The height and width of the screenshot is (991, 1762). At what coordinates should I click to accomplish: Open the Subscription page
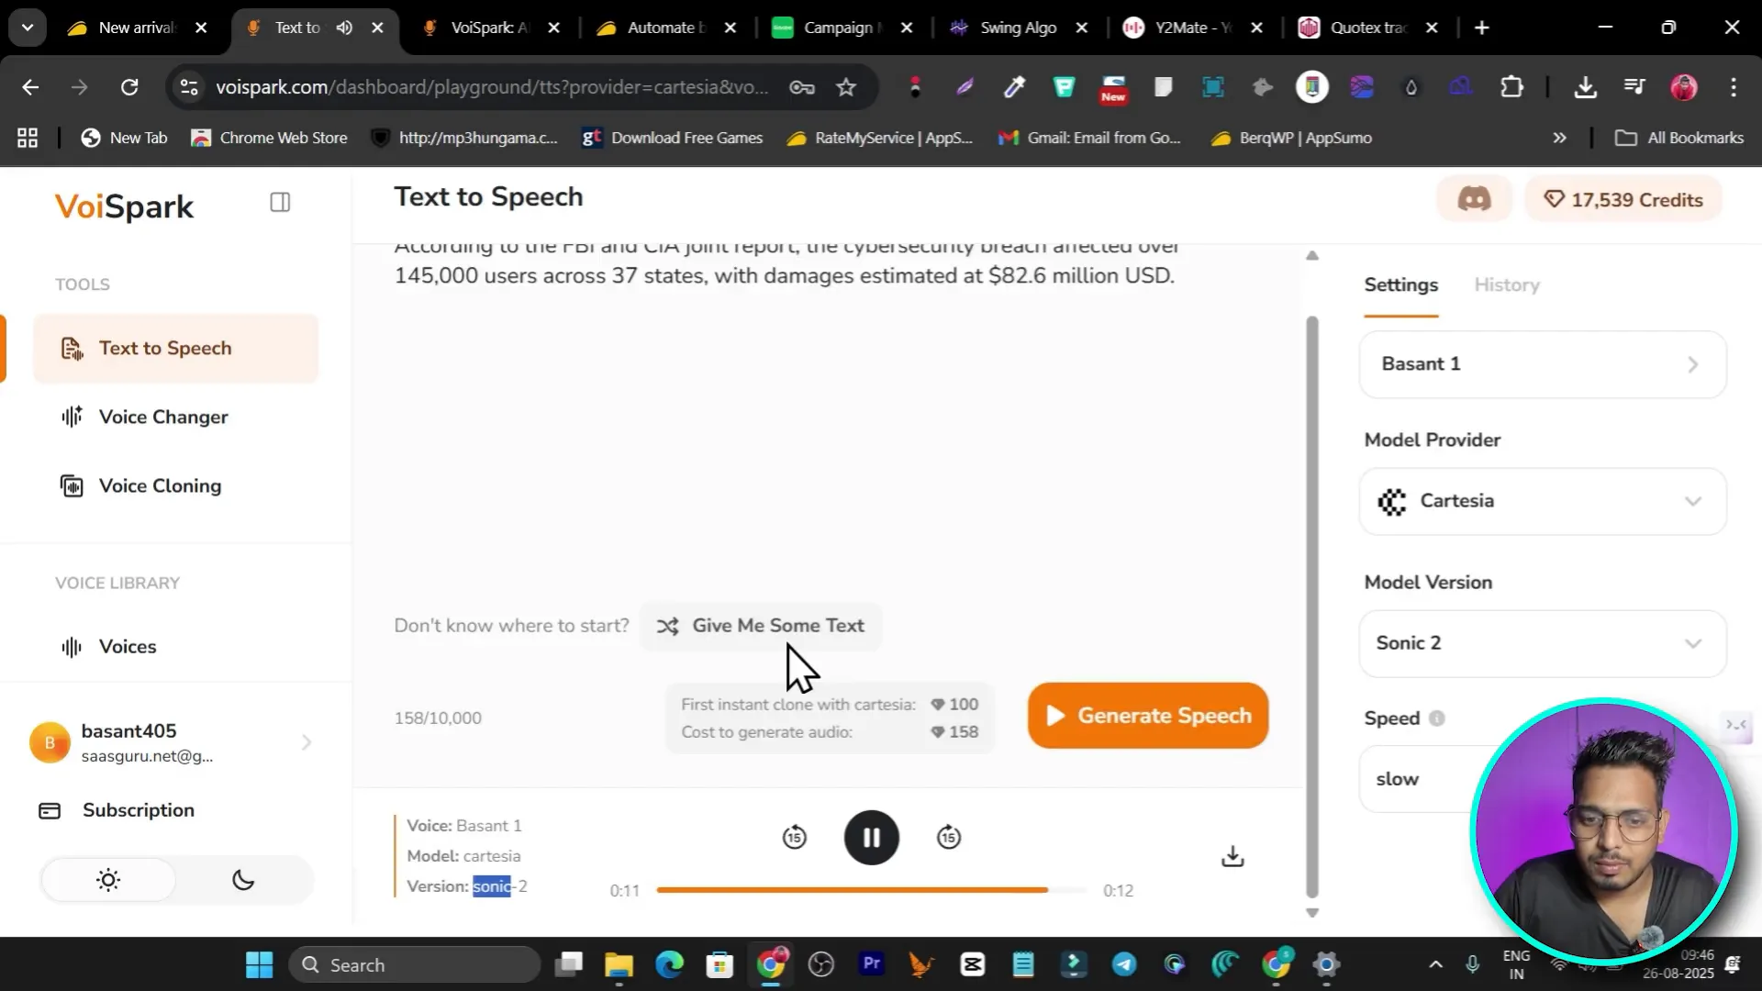[138, 810]
